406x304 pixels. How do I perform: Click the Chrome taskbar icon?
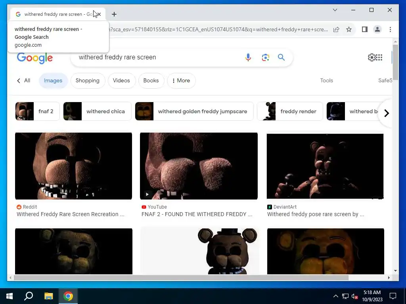tap(68, 296)
